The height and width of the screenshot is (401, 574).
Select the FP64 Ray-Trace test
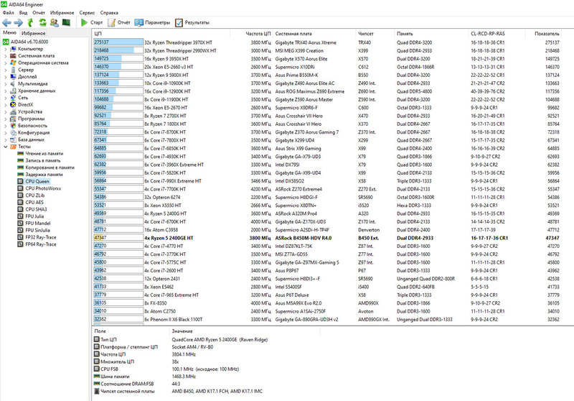point(37,244)
